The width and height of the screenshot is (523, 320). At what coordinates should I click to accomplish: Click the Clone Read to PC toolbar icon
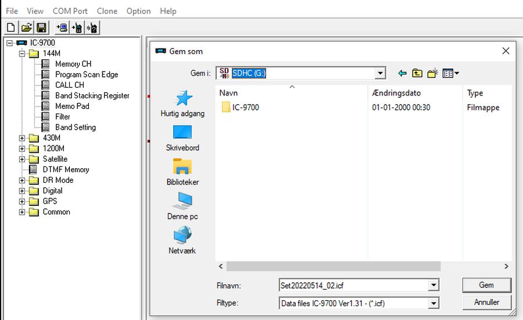click(62, 27)
